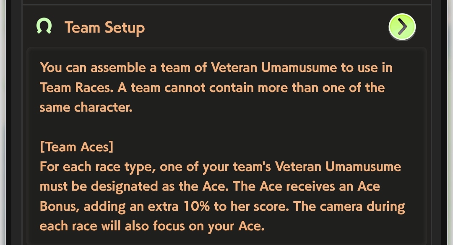Select the [Team Aces] subheading
453x245 pixels.
pyautogui.click(x=76, y=147)
